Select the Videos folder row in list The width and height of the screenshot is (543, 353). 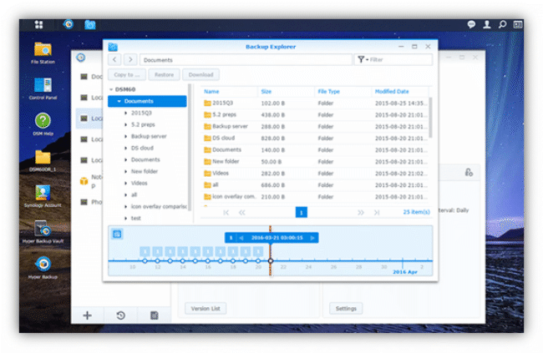(x=314, y=173)
